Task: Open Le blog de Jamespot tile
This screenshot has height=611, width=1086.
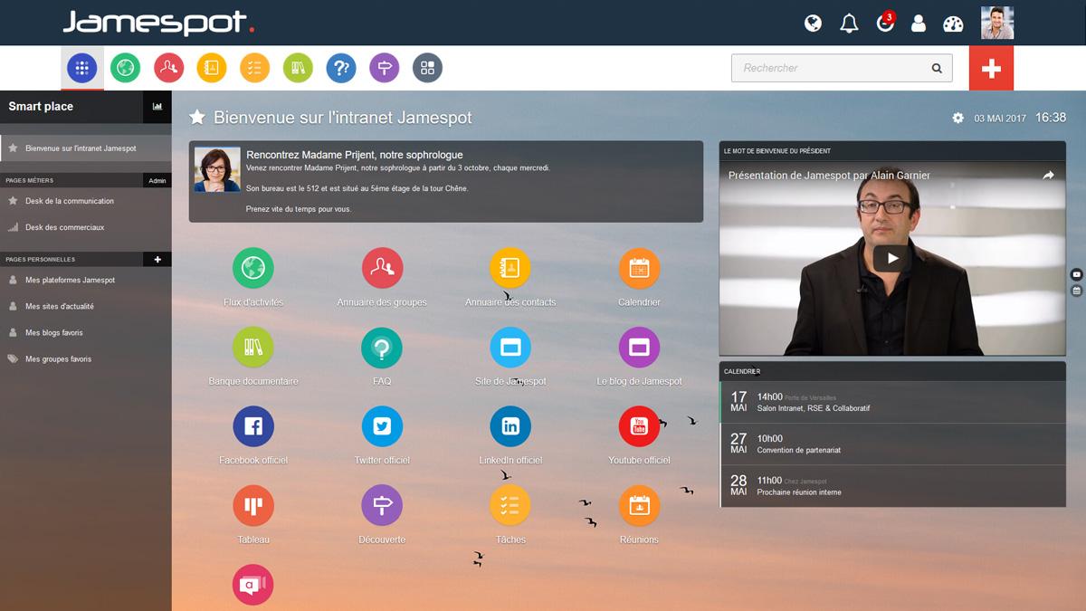Action: click(x=639, y=348)
